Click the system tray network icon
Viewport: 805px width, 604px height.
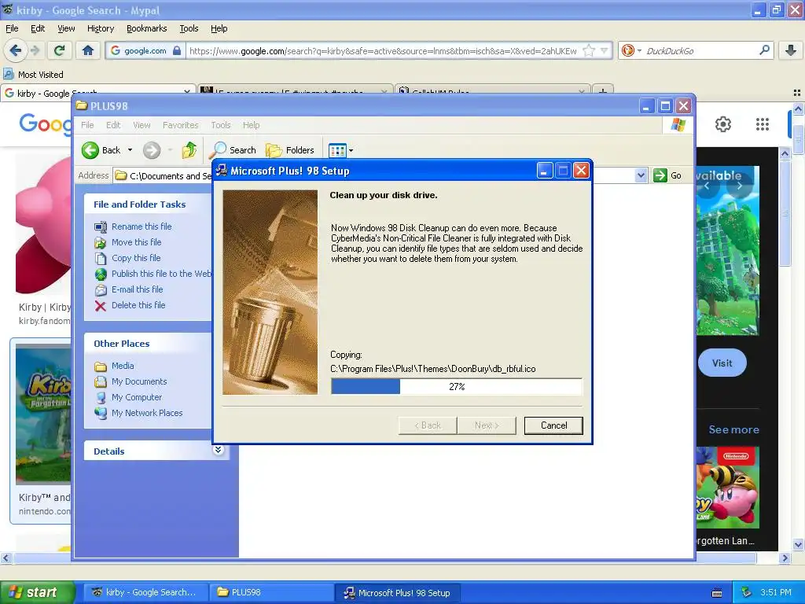(747, 592)
